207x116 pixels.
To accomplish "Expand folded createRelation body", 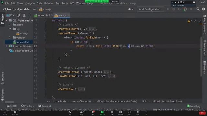I will 107,72.
